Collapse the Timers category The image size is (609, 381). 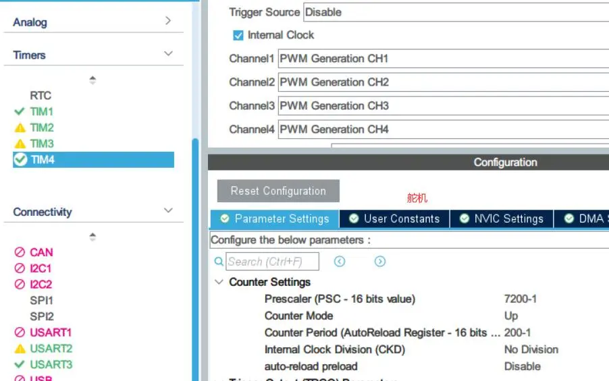click(168, 55)
